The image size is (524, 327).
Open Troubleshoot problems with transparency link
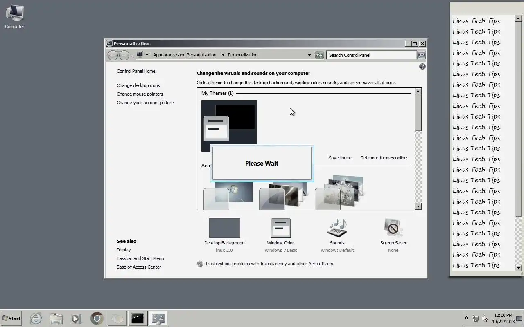click(x=269, y=264)
